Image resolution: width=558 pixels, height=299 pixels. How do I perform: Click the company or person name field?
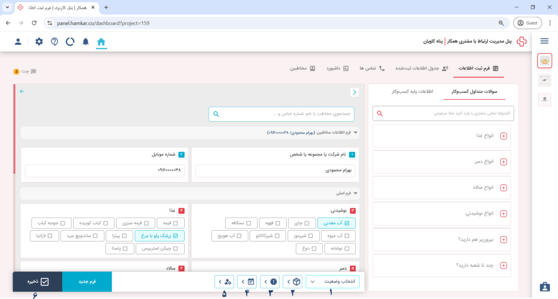(x=275, y=170)
